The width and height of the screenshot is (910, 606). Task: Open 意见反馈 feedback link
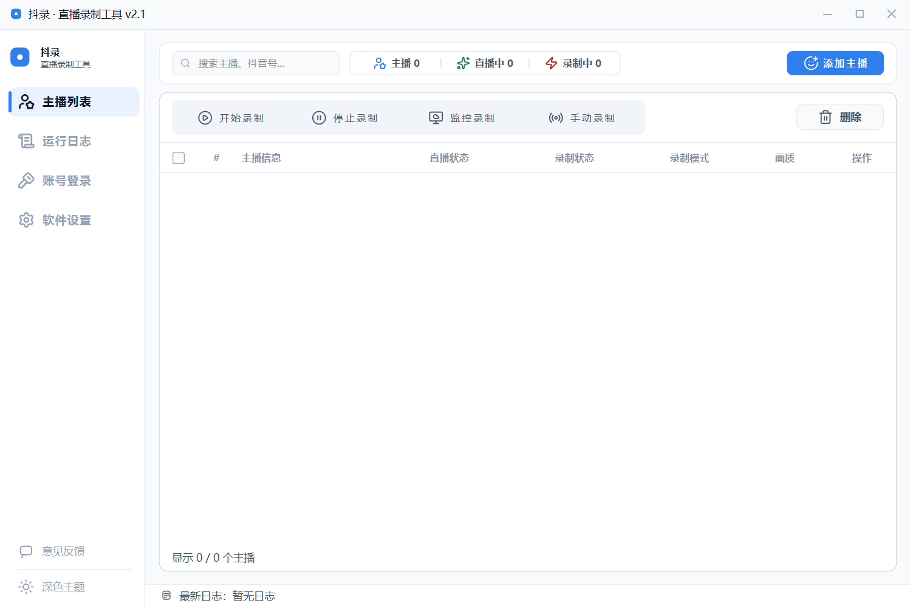pos(52,551)
